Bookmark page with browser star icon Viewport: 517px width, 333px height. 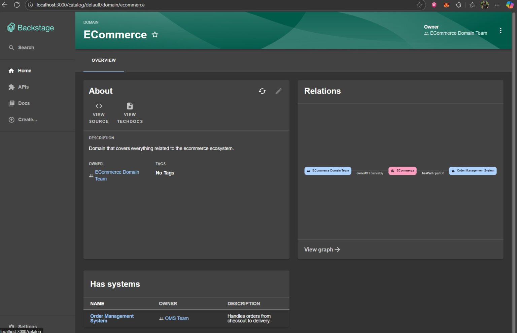[x=419, y=5]
